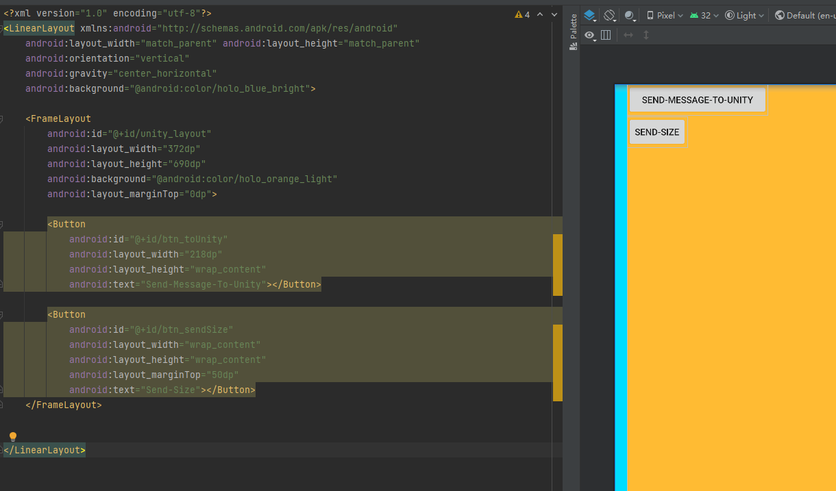The width and height of the screenshot is (836, 491).
Task: Open the API level 32 dropdown
Action: coord(703,14)
